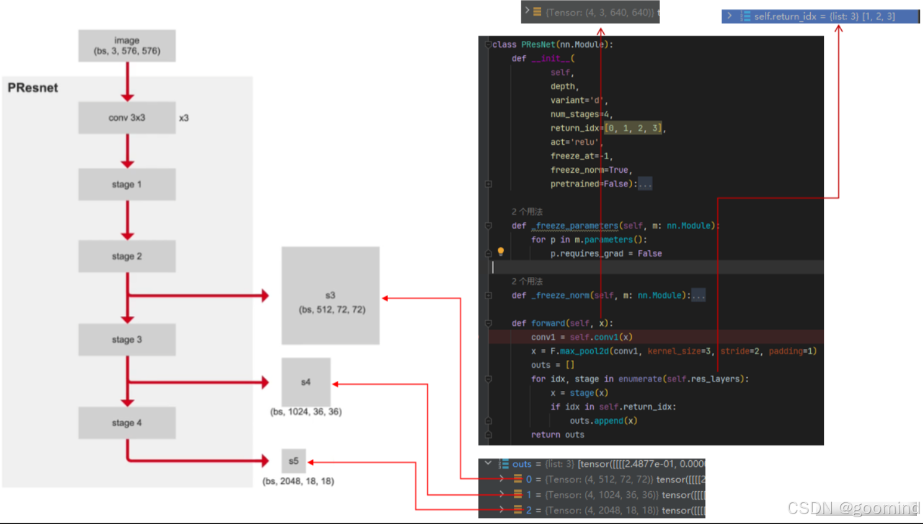Click the stage 2 block

pyautogui.click(x=127, y=256)
